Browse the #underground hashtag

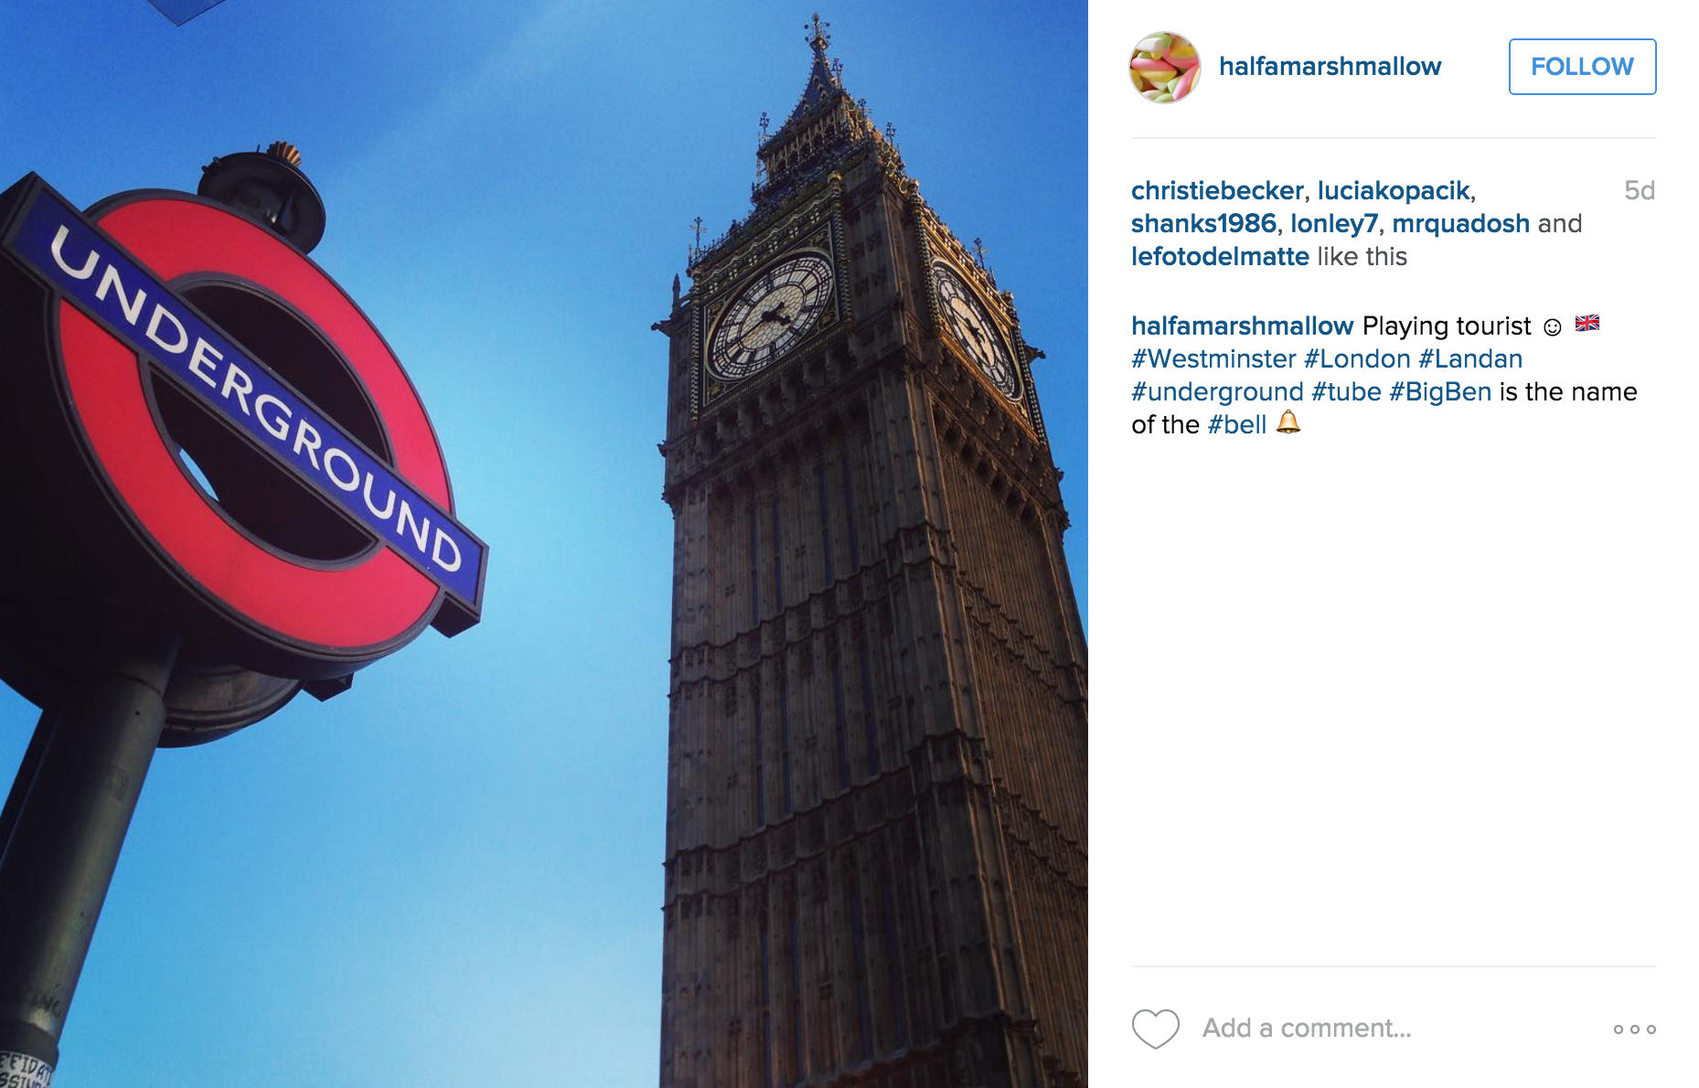pos(1217,391)
